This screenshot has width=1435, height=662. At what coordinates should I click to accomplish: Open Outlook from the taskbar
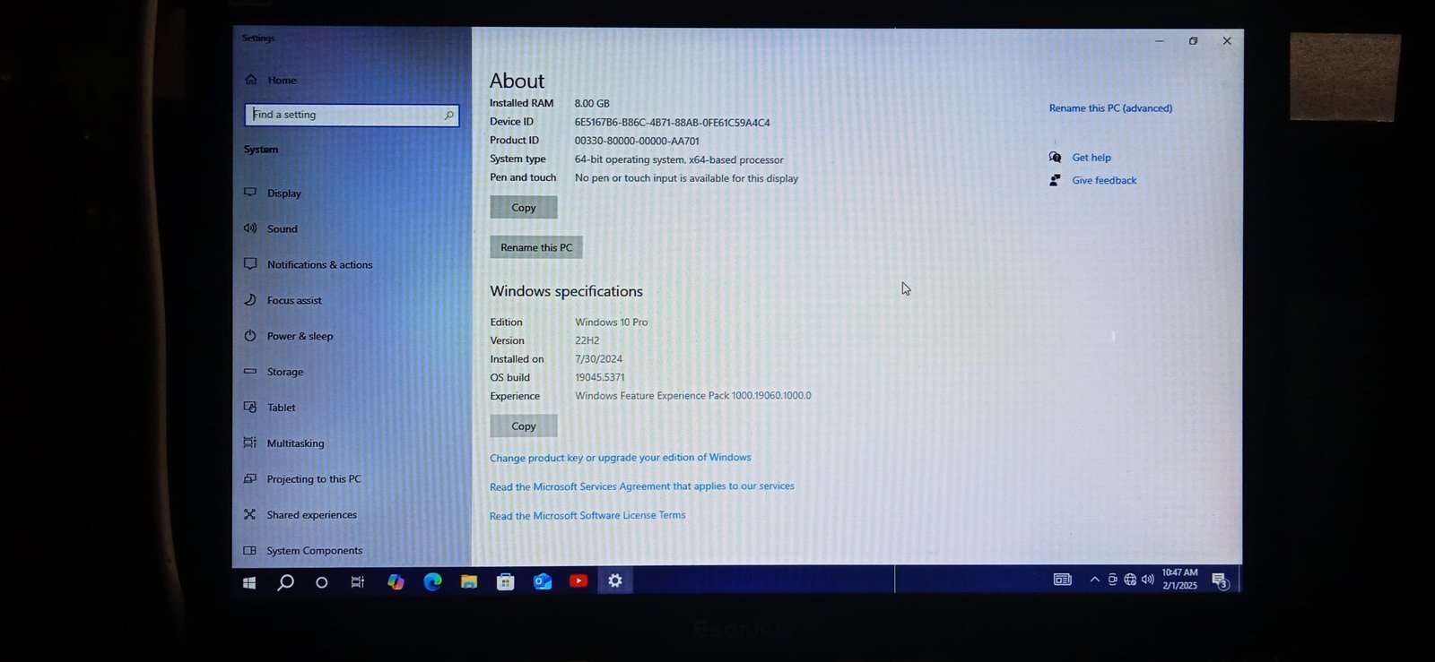pyautogui.click(x=543, y=582)
